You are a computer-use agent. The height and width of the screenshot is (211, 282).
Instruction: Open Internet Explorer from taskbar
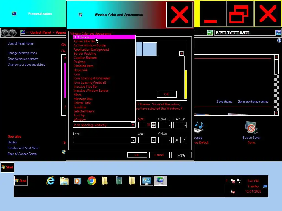coord(51,181)
